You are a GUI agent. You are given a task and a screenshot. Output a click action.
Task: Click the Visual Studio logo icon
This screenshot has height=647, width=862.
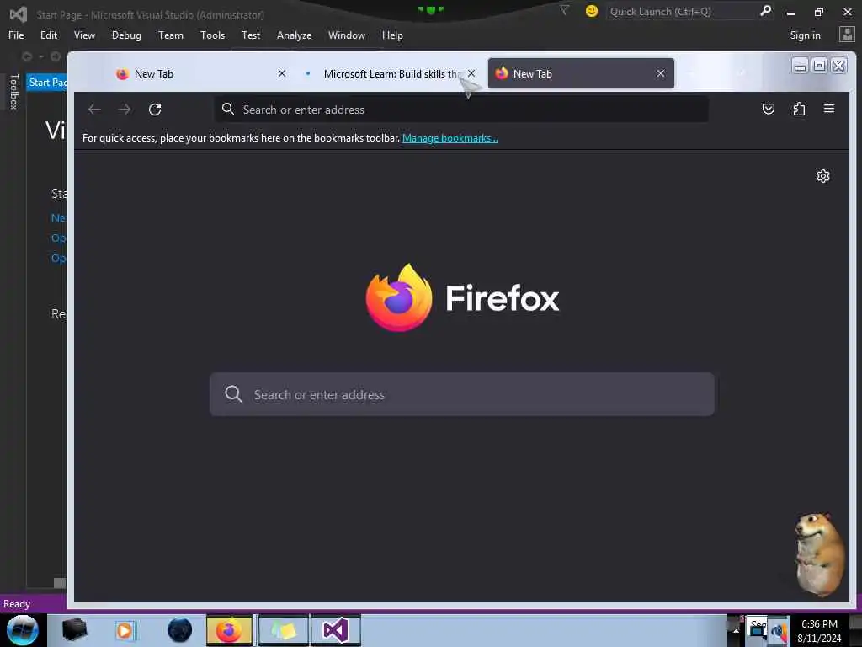click(19, 13)
